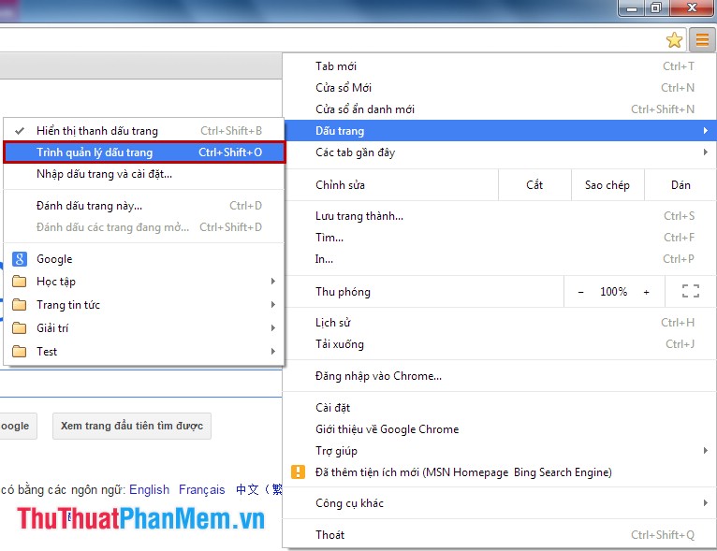Click the English language link
This screenshot has width=717, height=551.
click(x=149, y=490)
